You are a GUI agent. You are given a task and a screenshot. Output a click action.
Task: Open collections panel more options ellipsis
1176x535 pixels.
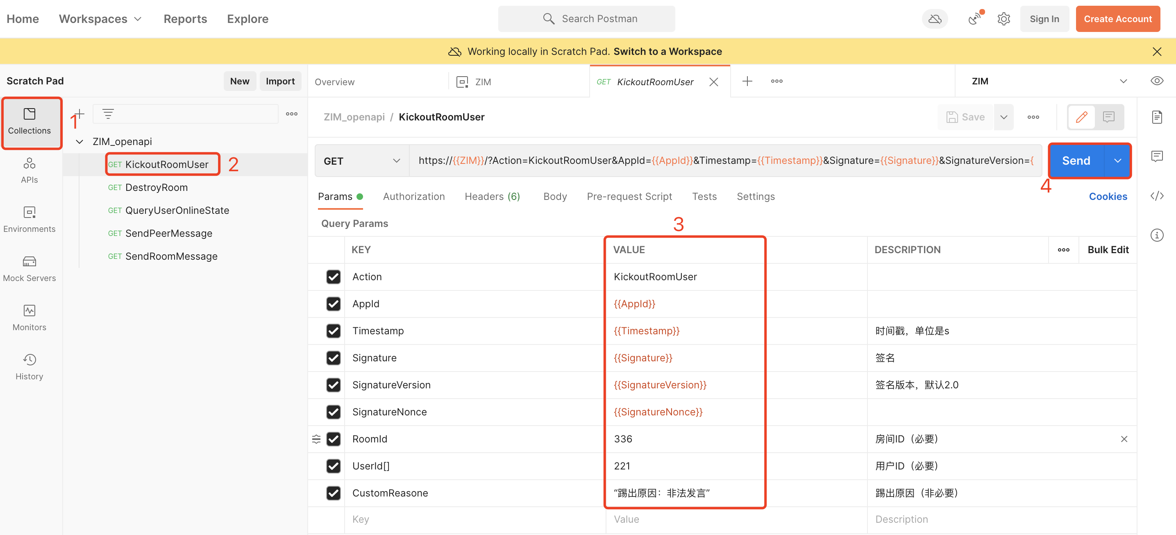click(x=292, y=113)
